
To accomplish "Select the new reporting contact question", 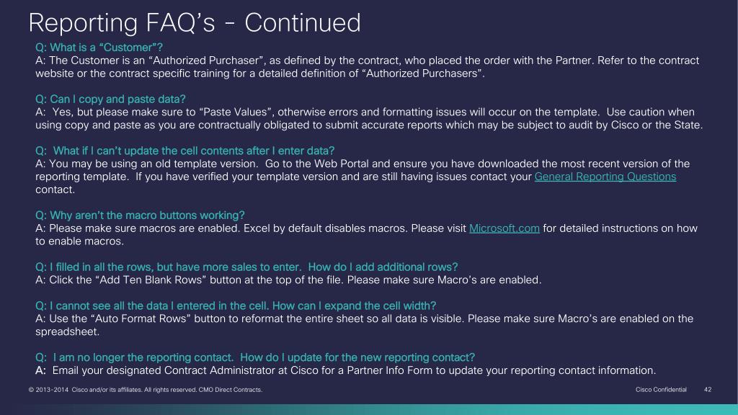I will click(x=254, y=357).
